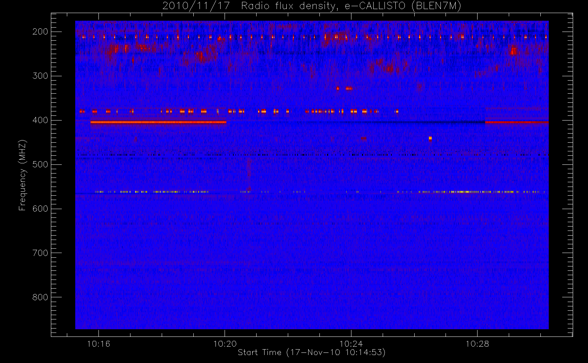This screenshot has width=588, height=363.
Task: Click the 'Start Time (17-Nov-10 10:14:53)' label
Action: [311, 352]
